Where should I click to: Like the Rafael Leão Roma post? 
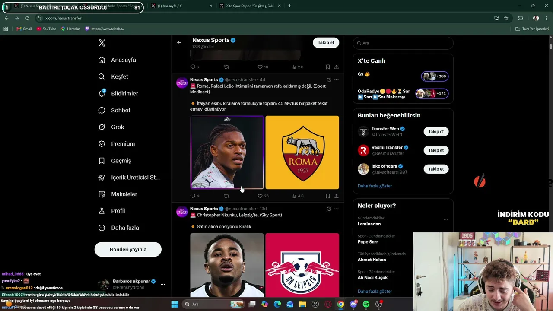[260, 196]
